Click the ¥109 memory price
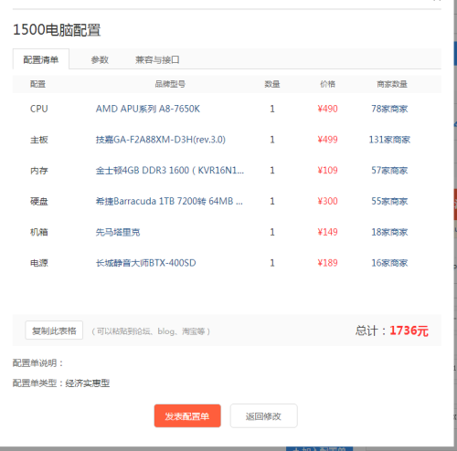This screenshot has height=451, width=457. 327,171
